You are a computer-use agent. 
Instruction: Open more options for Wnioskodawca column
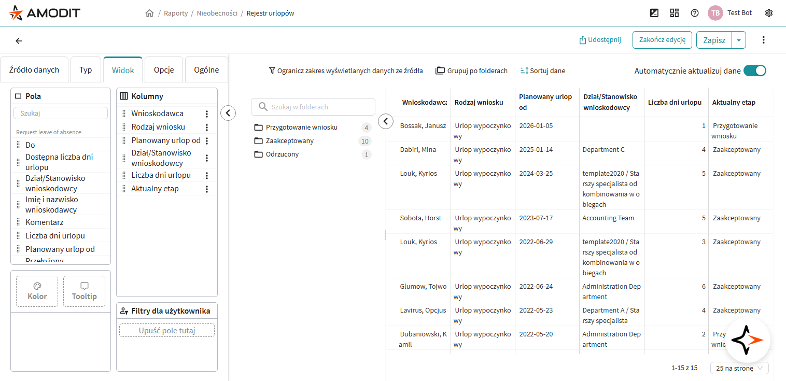point(207,114)
